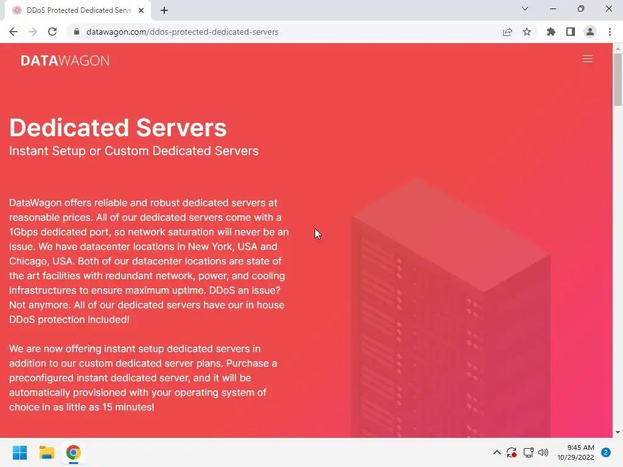Click the forward navigation arrow

[x=33, y=32]
